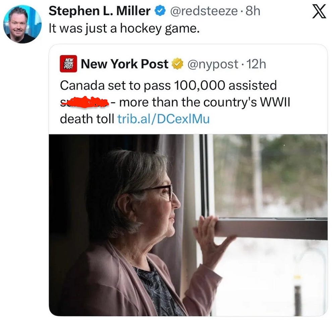
Task: Click "It was just a hockey game." text
Action: coord(124,29)
